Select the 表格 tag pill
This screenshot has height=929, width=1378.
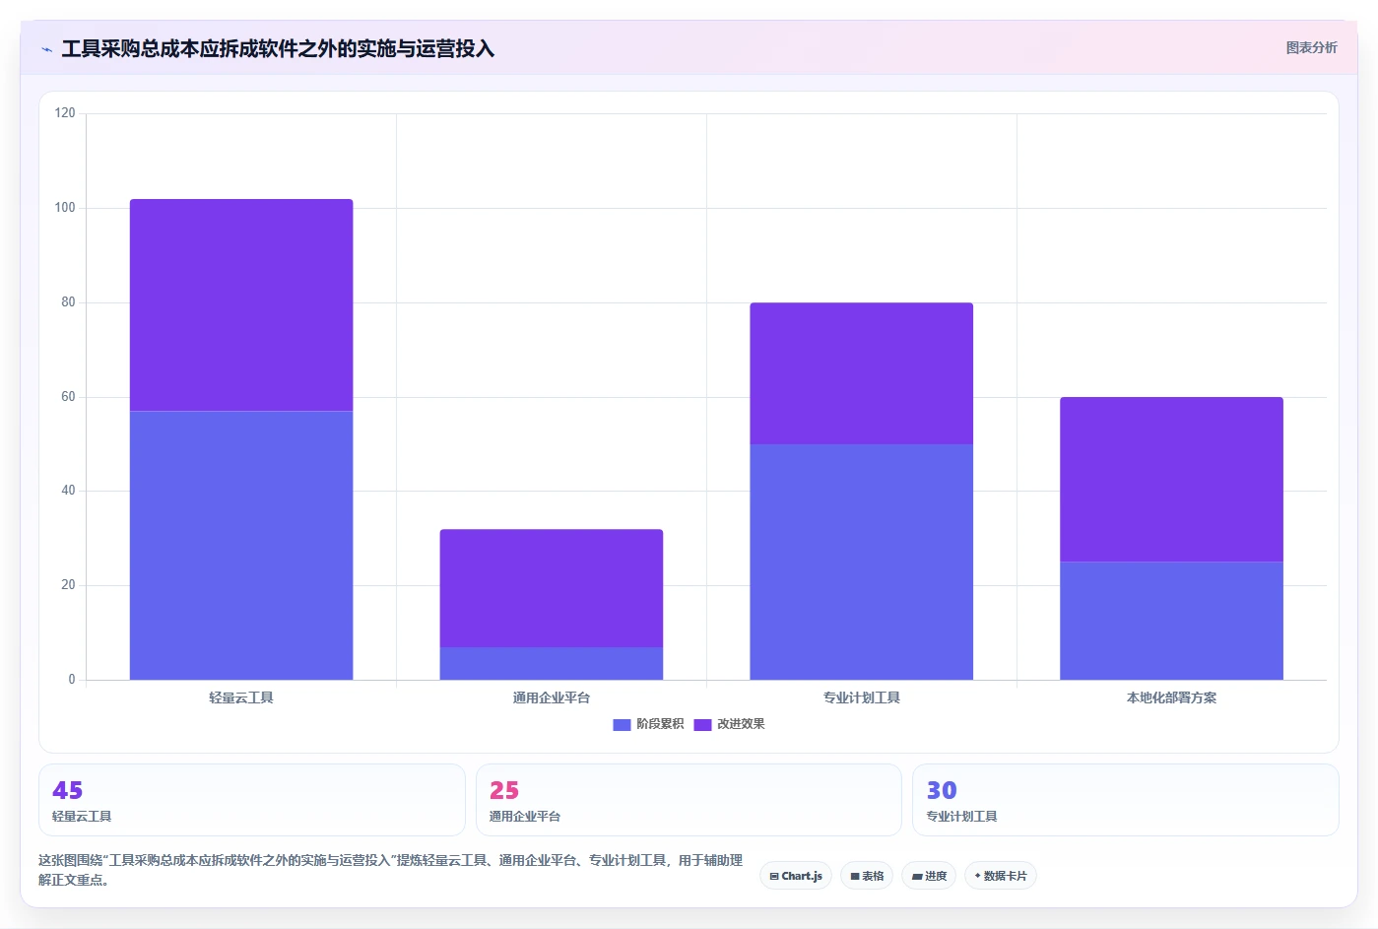(867, 876)
